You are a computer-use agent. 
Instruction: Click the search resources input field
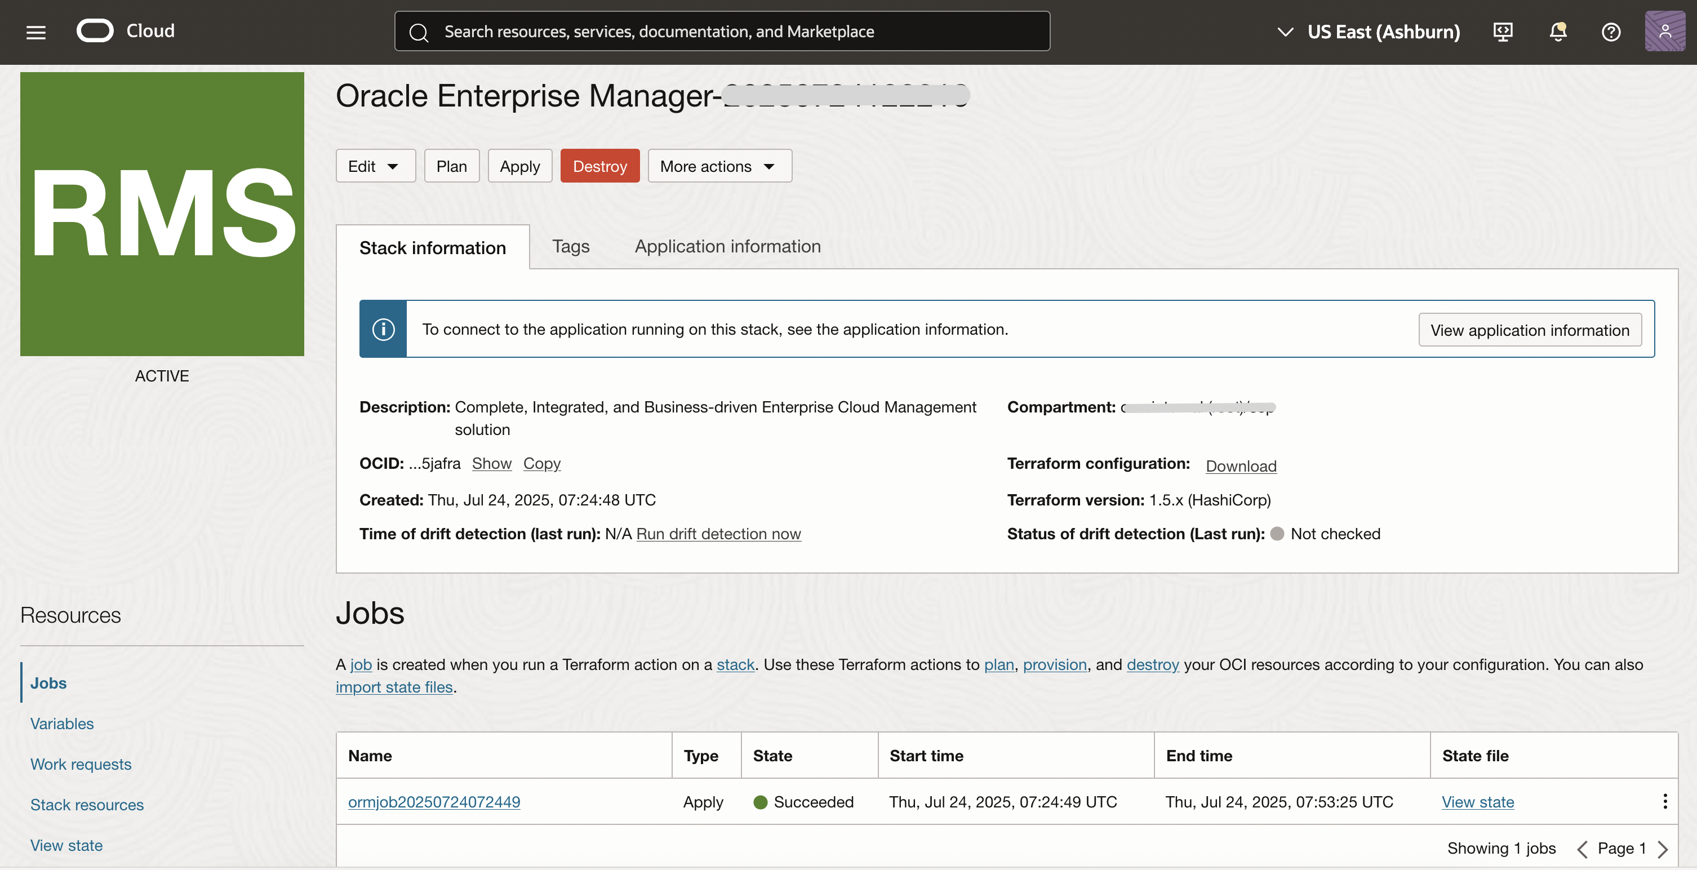721,32
